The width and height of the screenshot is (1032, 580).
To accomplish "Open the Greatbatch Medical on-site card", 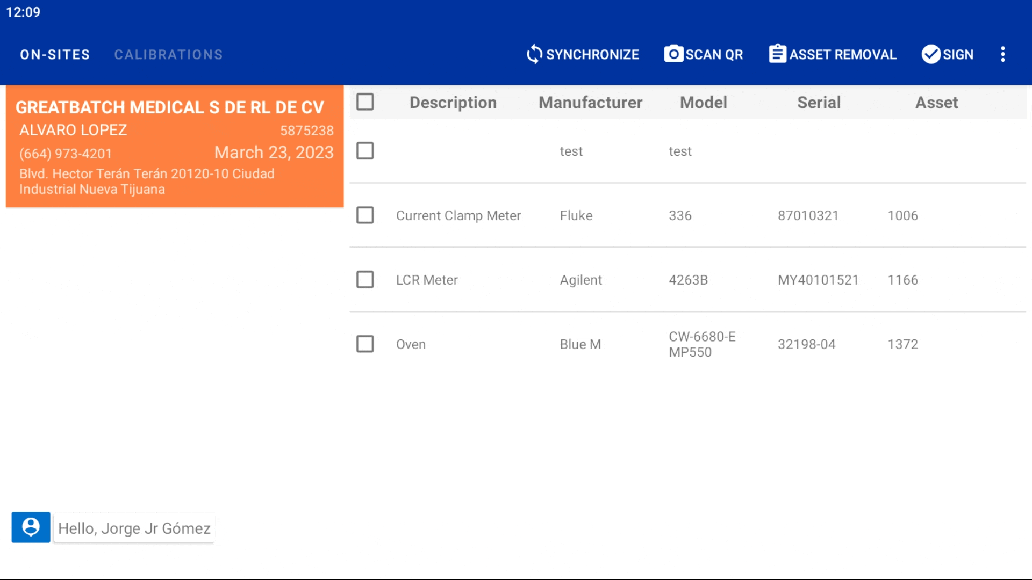I will coord(175,146).
